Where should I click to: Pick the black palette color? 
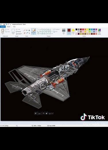[x=76, y=29]
